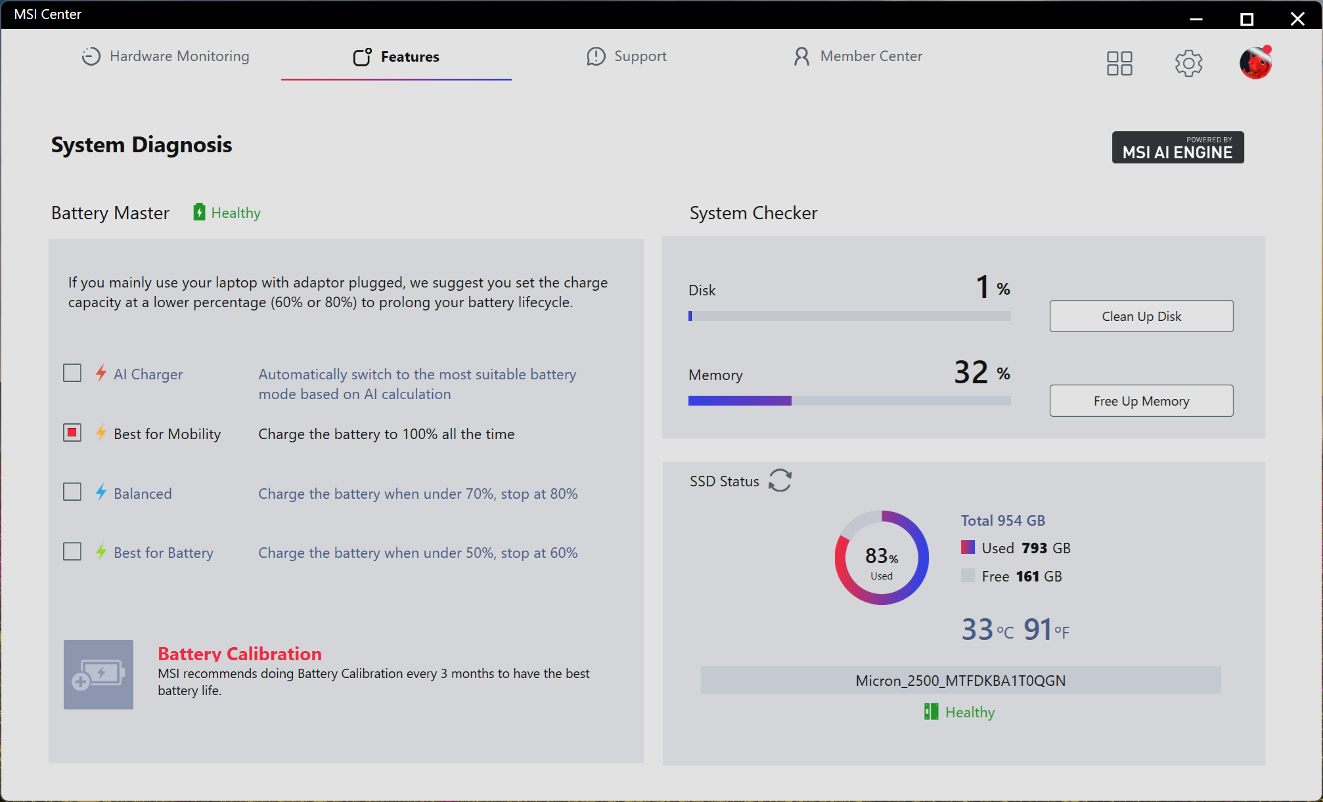Click the SSD Healthy status icon
Screen dimensions: 1323x802
click(x=931, y=711)
